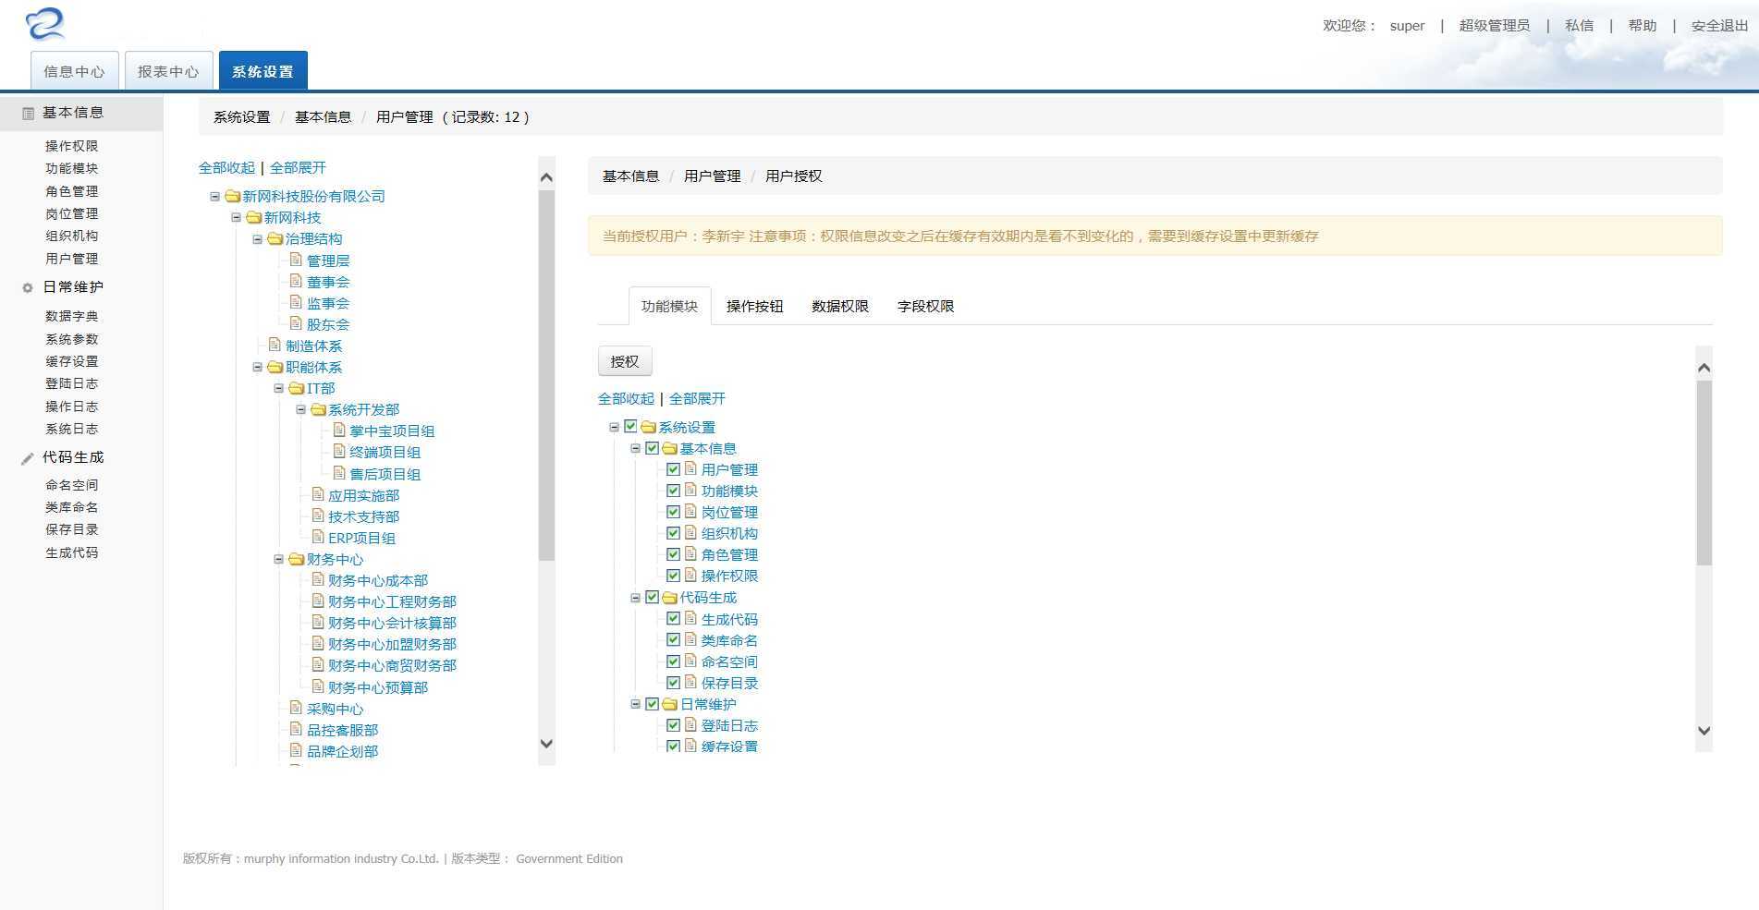Viewport: 1759px width, 910px height.
Task: Collapse the 系统设置 permission tree node
Action: 614,427
